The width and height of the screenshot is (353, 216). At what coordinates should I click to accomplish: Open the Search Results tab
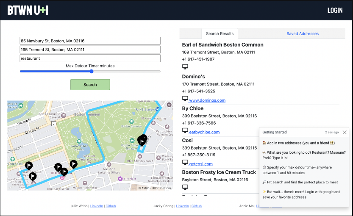click(220, 34)
